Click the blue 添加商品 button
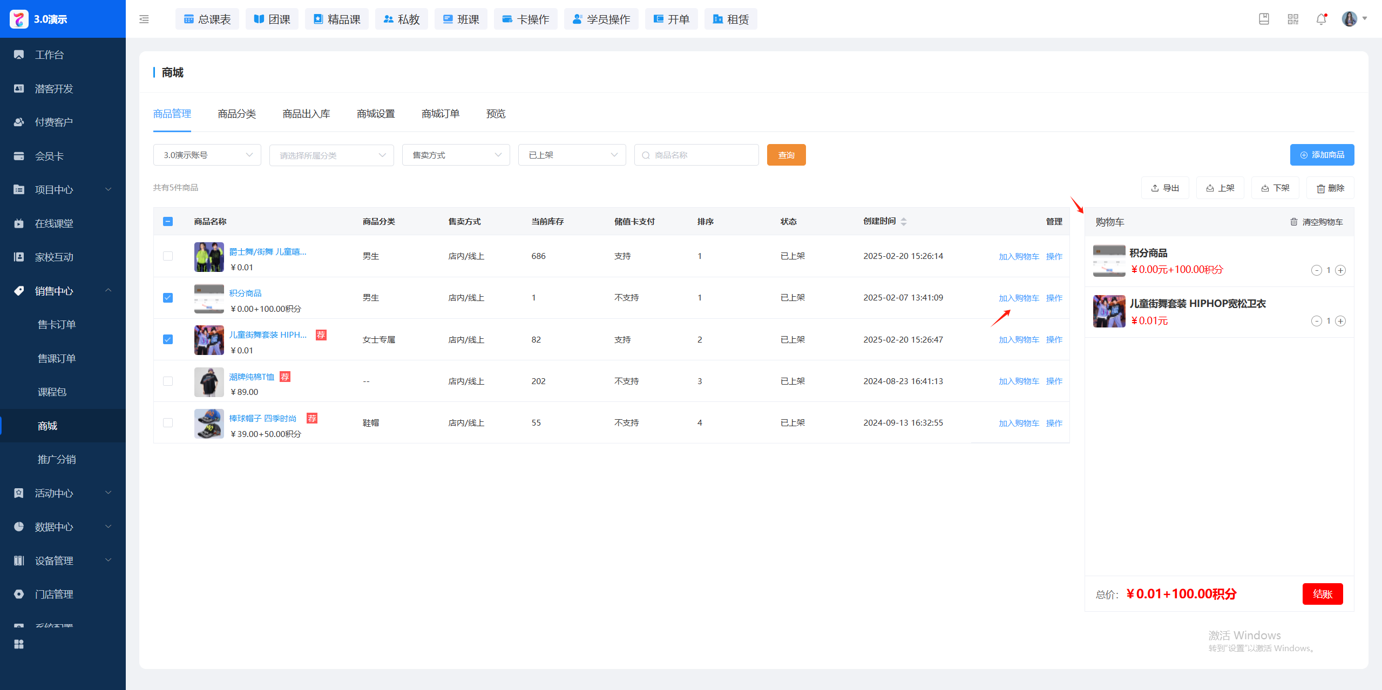The image size is (1382, 690). [x=1322, y=155]
